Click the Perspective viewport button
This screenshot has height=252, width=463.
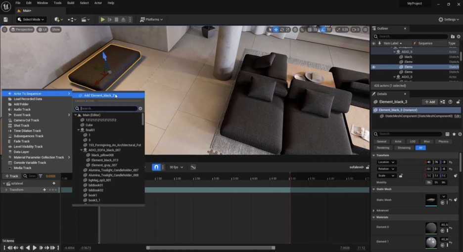[22, 30]
